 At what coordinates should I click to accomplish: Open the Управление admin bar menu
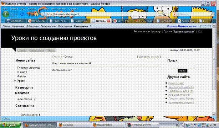click(18, 26)
